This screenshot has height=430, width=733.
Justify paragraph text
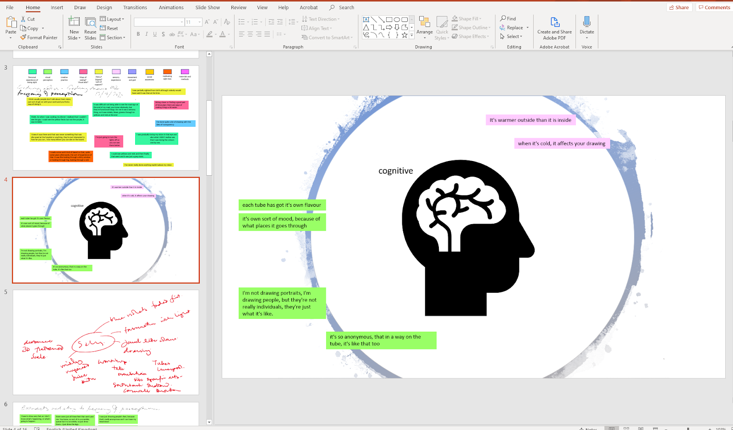[267, 34]
